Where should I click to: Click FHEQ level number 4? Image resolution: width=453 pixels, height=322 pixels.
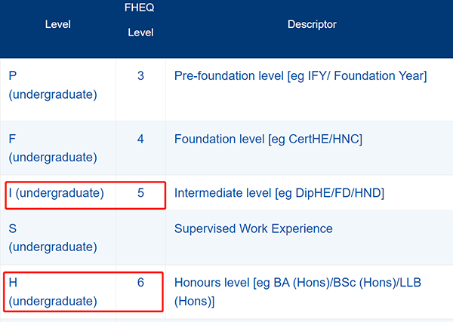click(140, 140)
